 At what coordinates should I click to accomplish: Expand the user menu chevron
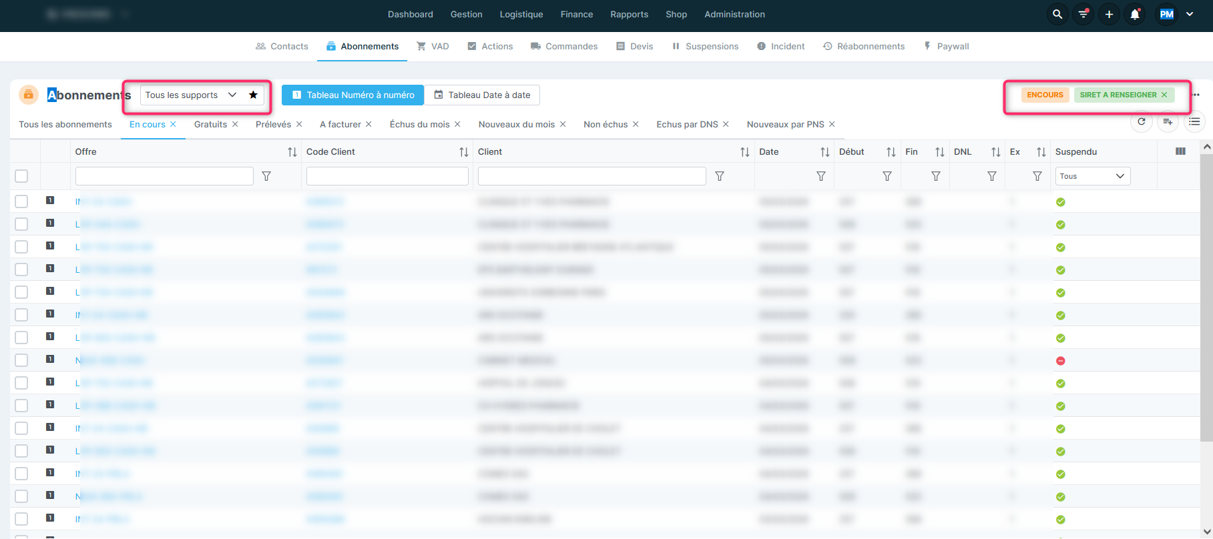tap(1190, 14)
